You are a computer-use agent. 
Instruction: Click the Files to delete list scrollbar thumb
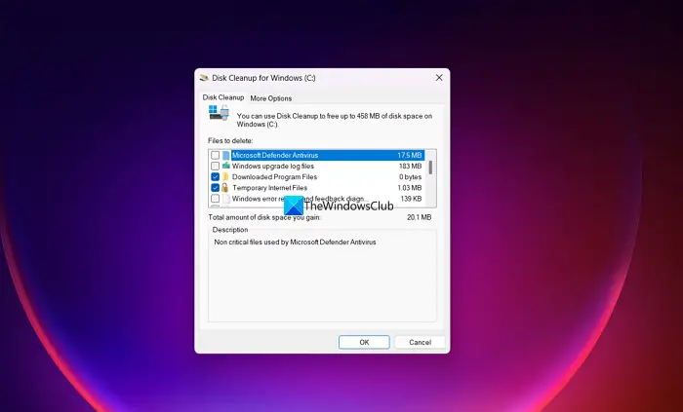click(430, 167)
